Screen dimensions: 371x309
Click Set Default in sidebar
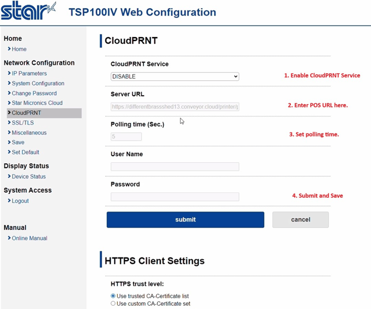(x=25, y=152)
